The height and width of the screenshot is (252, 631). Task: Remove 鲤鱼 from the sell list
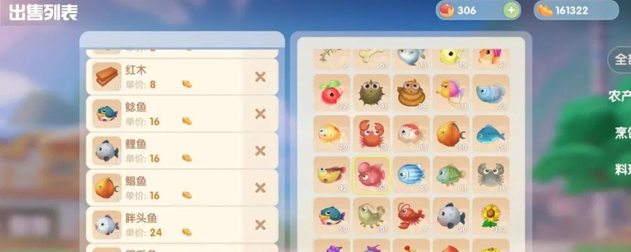point(260,151)
